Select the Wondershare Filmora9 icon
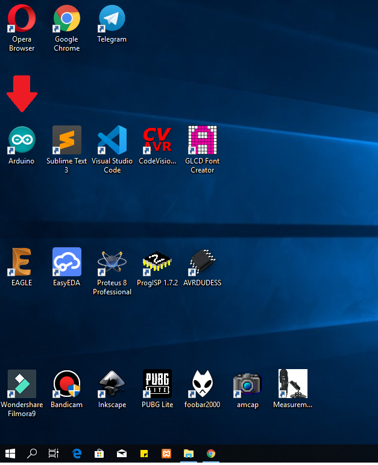The height and width of the screenshot is (465, 378). tap(22, 384)
